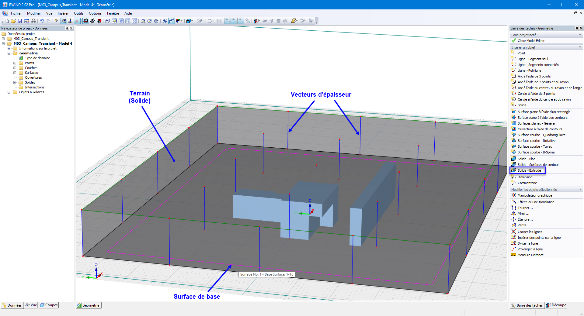Select Effectuer une translation…
Image resolution: width=584 pixels, height=316 pixels.
[538, 202]
